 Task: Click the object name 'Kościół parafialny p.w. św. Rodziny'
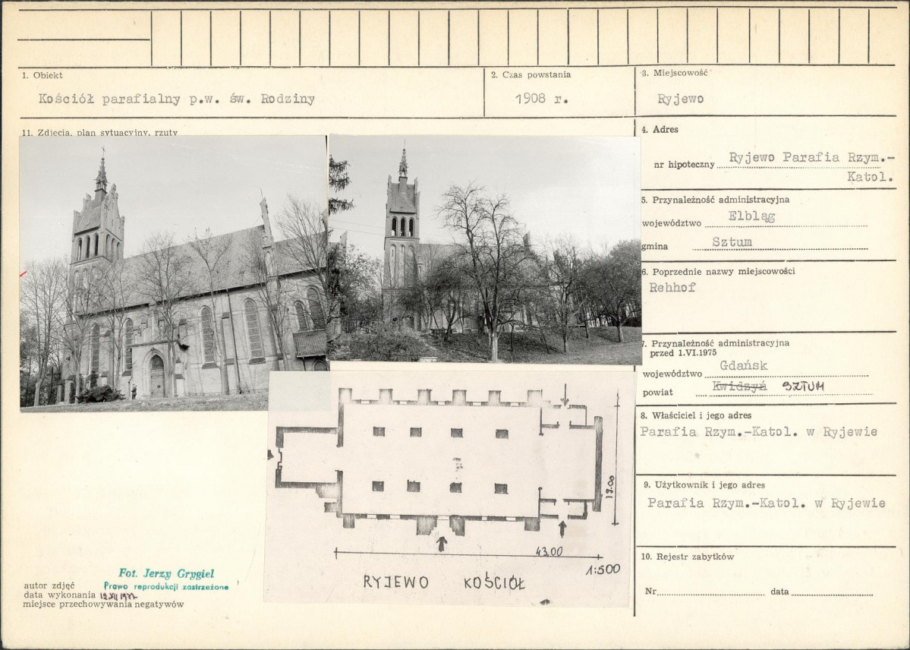coord(176,99)
